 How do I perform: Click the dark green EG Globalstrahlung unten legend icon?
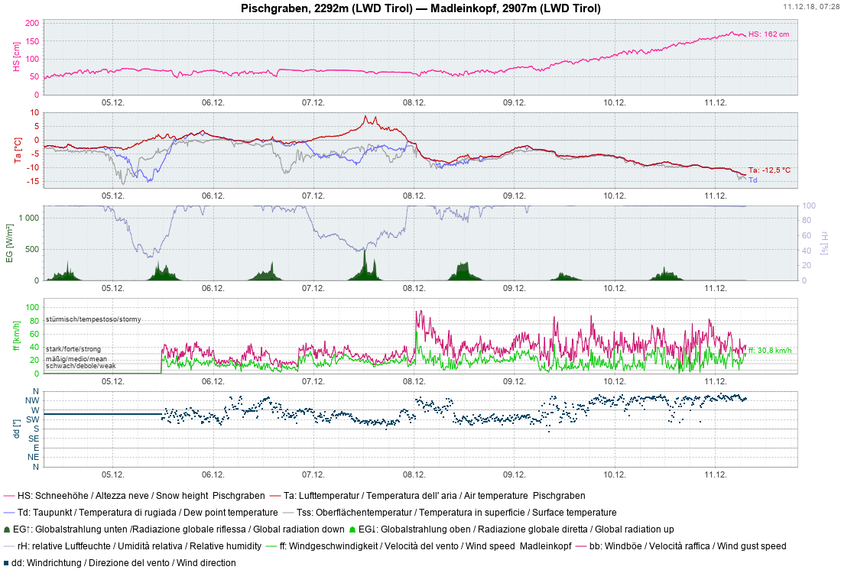(x=7, y=529)
